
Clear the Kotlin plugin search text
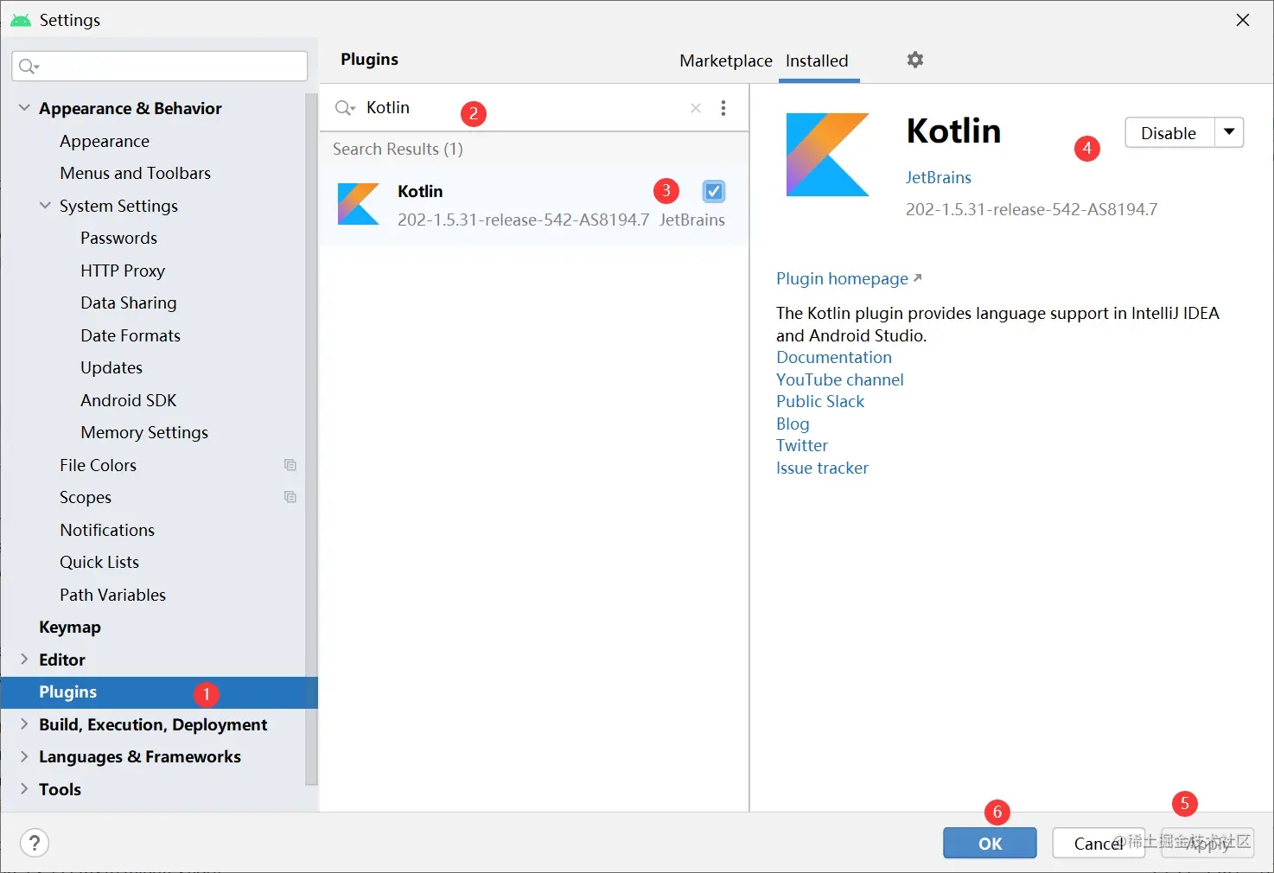click(696, 108)
